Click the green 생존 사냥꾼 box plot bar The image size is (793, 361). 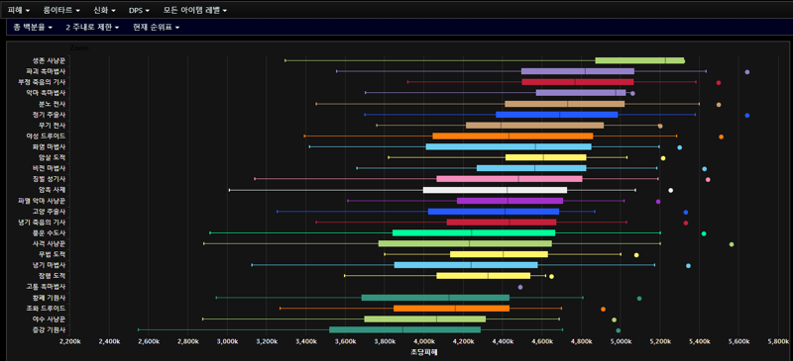coord(639,60)
